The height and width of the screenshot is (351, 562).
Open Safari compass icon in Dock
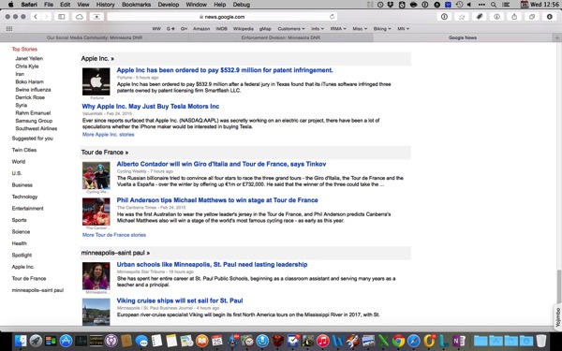(414, 341)
